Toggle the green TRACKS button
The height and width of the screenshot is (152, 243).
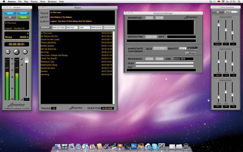pos(23,17)
